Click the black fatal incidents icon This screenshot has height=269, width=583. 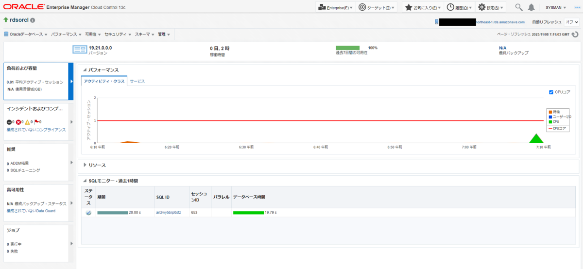9,122
